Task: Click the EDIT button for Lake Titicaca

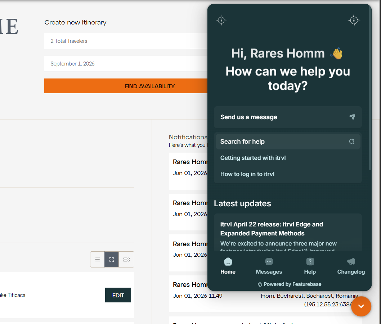Action: 118,295
